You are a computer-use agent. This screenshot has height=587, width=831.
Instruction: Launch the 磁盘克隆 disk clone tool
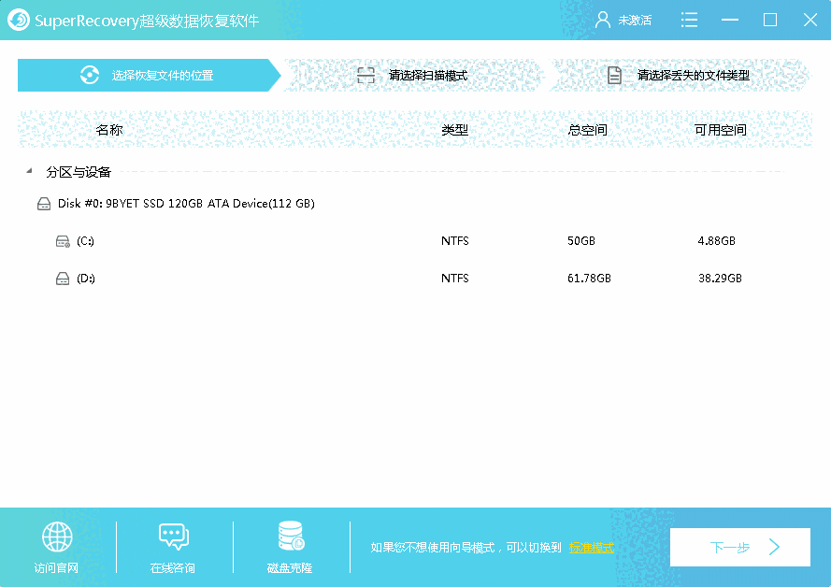click(289, 537)
